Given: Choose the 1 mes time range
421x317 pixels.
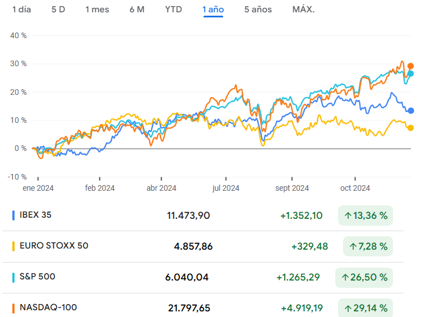Looking at the screenshot, I should (x=97, y=10).
